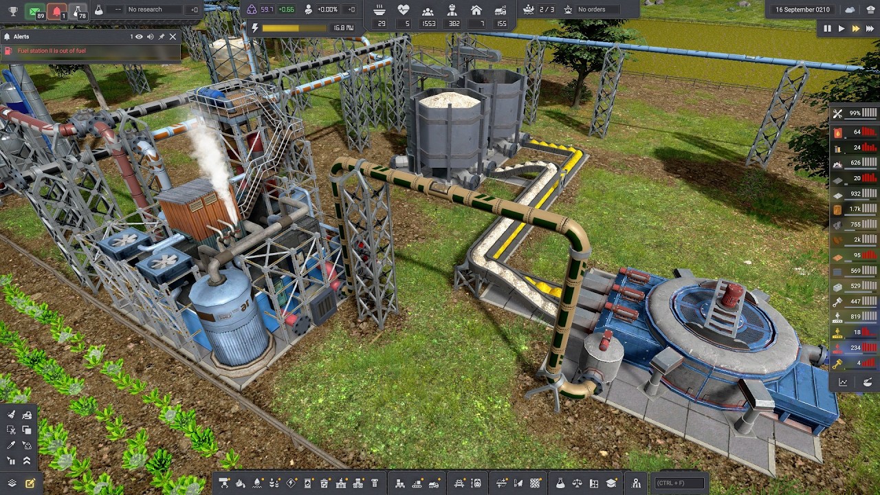Open the layers overlay button
The image size is (880, 495).
tap(12, 483)
